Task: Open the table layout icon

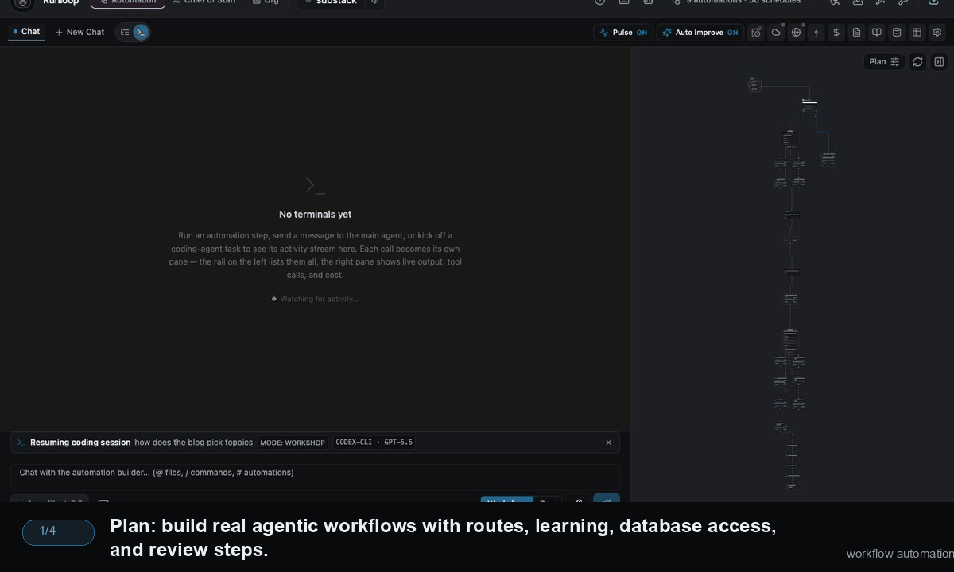Action: [917, 33]
